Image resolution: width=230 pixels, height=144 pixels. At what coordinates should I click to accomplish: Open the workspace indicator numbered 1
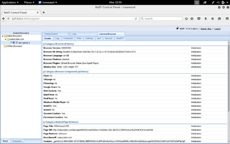(197, 3)
